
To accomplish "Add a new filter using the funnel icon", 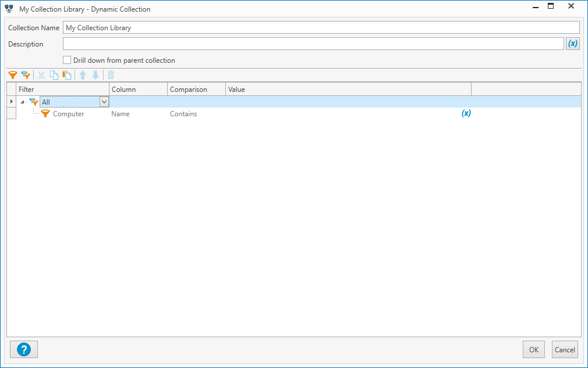I will 12,75.
